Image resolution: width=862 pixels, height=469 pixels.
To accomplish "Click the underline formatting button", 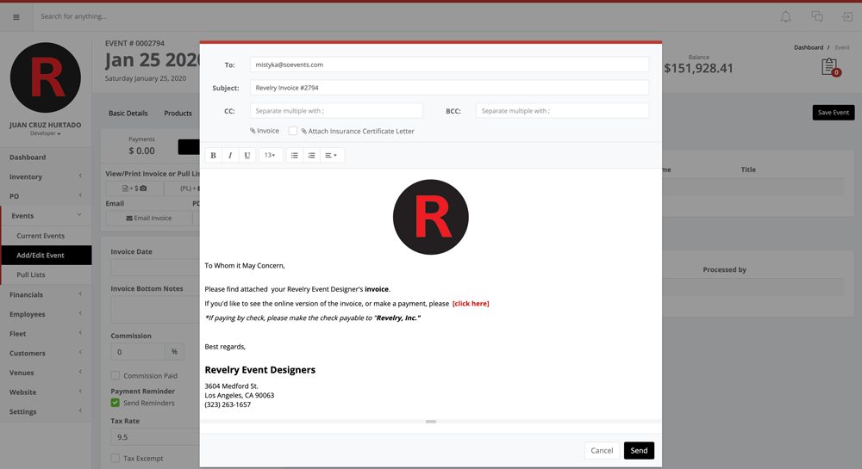I will pos(247,156).
